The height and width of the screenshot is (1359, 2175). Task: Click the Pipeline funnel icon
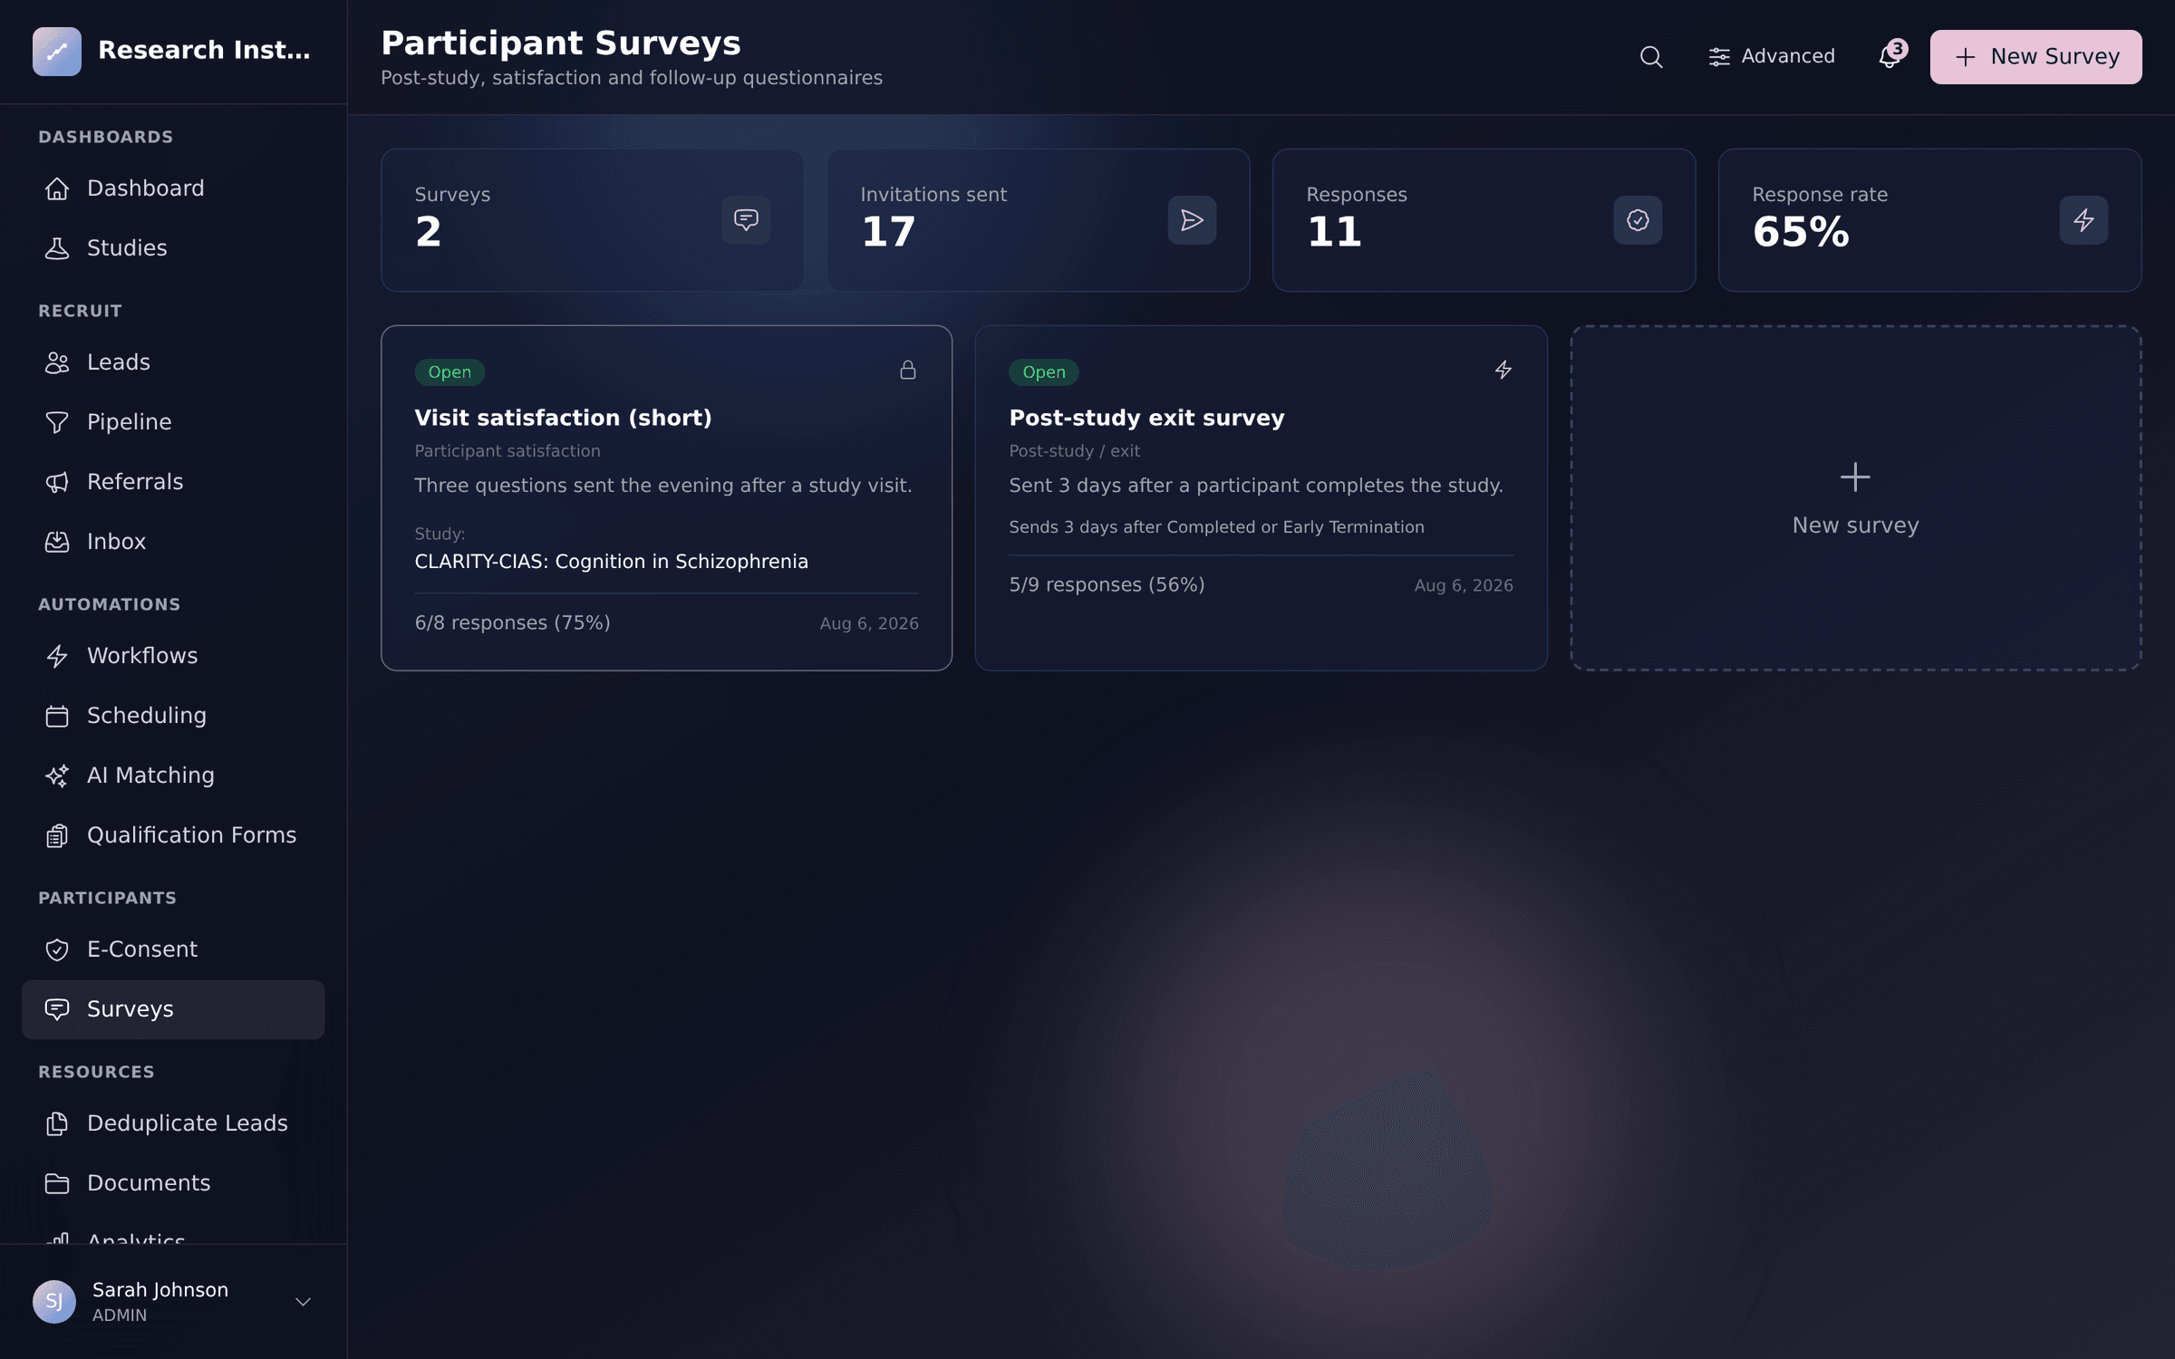(57, 422)
